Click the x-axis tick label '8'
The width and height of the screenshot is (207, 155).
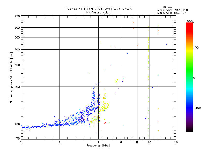click(x=137, y=142)
